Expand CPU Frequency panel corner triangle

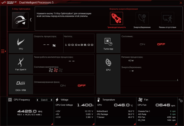click(x=52, y=124)
